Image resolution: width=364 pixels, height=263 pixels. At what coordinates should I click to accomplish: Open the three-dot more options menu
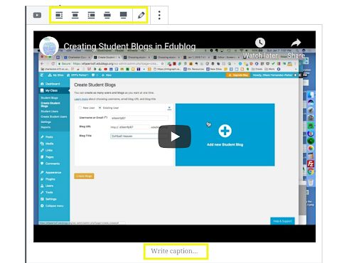[x=159, y=15]
